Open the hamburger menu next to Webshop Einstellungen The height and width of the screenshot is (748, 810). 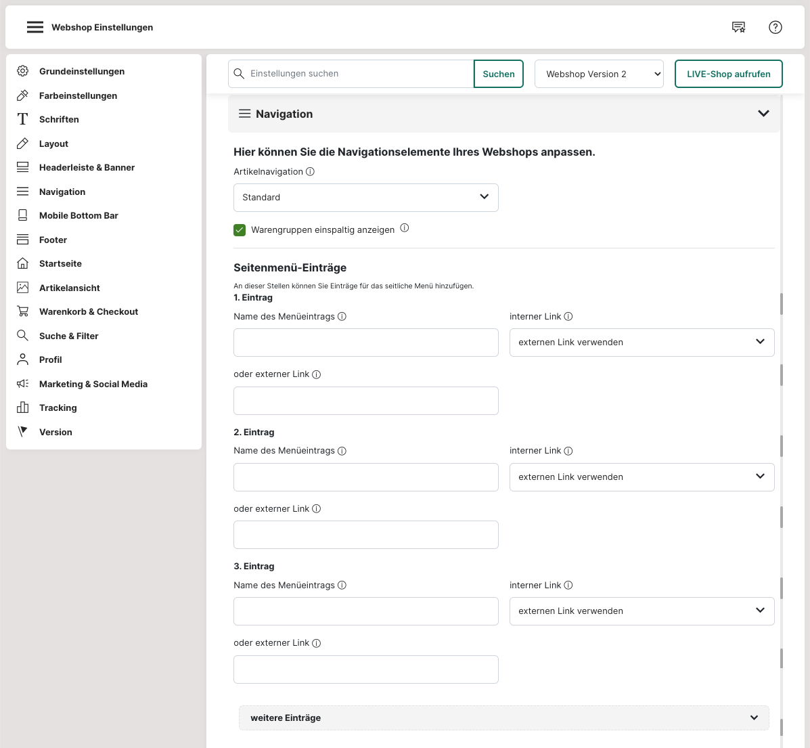point(35,27)
